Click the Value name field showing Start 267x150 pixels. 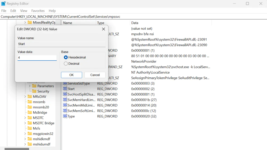[61, 44]
